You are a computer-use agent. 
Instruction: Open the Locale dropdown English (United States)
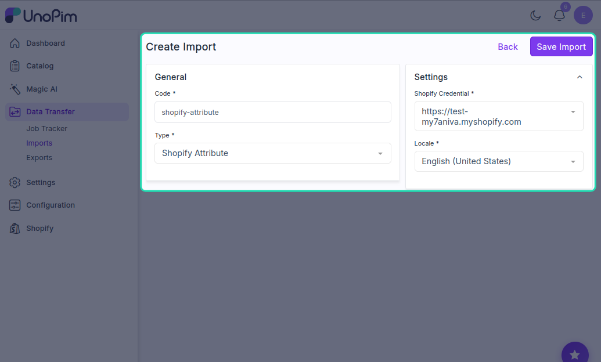[499, 161]
